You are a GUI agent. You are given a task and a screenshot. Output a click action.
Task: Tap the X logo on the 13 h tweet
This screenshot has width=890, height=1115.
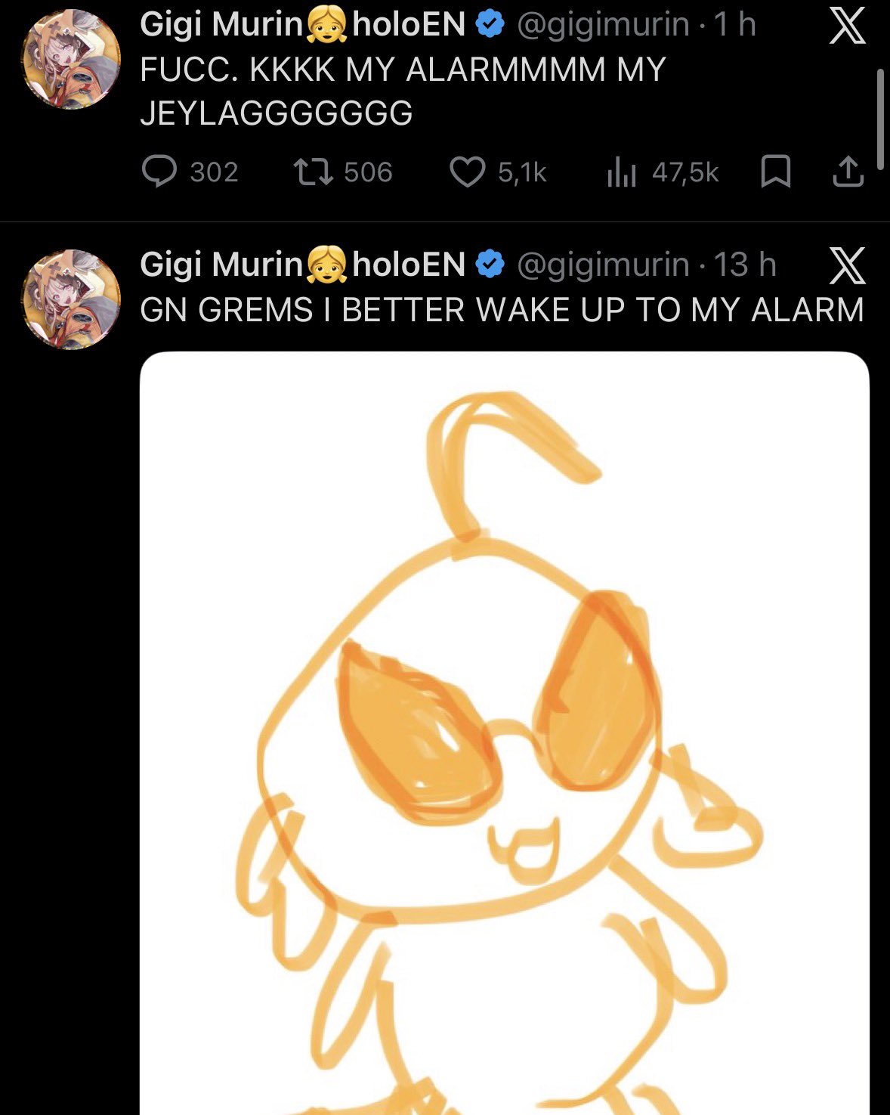coord(847,265)
